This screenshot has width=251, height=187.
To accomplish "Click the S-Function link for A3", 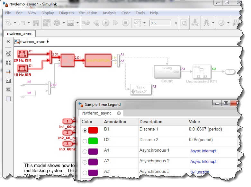I will (200, 172).
